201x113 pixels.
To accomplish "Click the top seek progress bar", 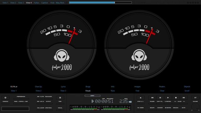I will pyautogui.click(x=100, y=3).
